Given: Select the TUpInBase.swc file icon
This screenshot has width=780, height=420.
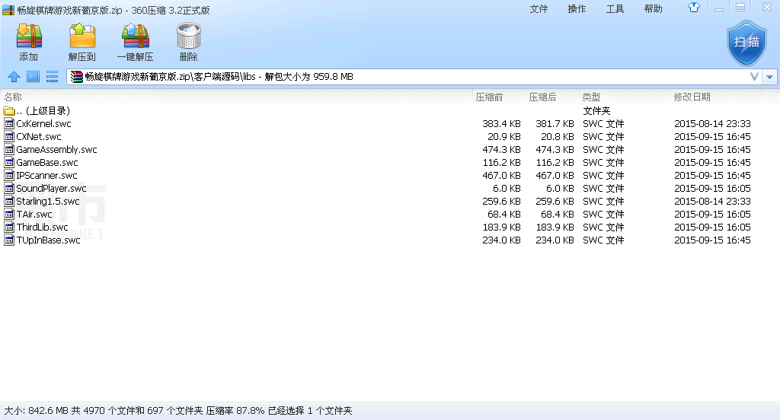Looking at the screenshot, I should [9, 240].
